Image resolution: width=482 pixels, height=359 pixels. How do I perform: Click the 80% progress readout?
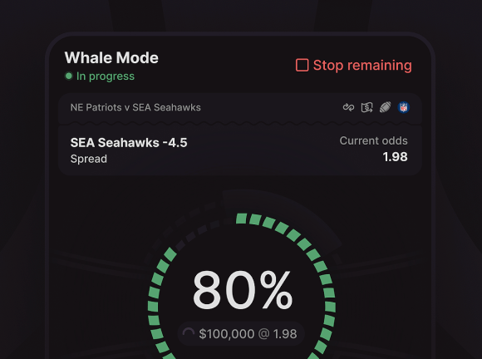243,290
